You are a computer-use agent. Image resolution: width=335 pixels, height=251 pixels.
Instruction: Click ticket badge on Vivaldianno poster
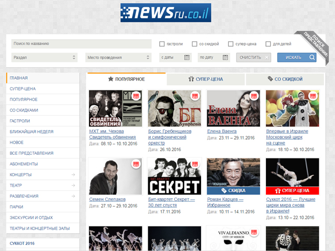(x=254, y=232)
